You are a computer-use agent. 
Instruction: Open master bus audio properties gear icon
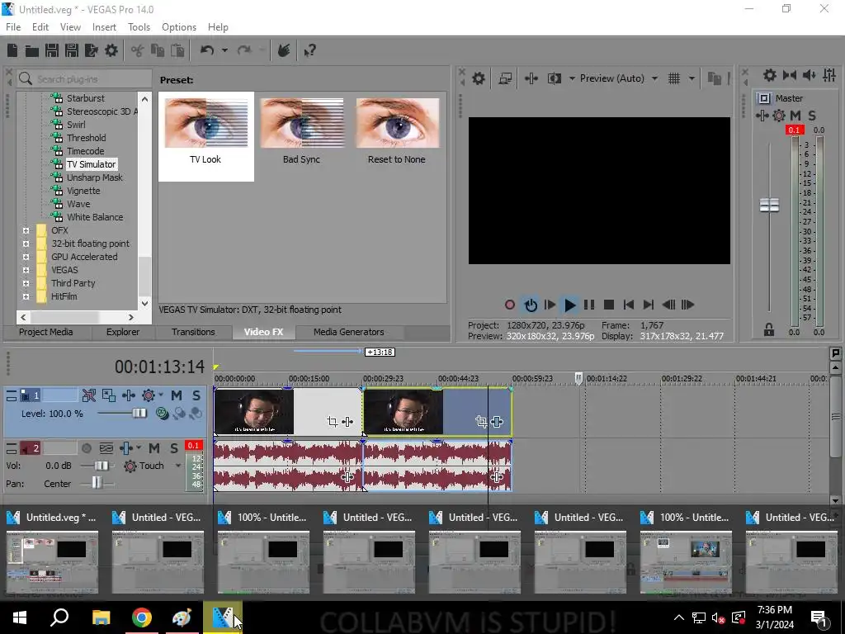(x=770, y=75)
